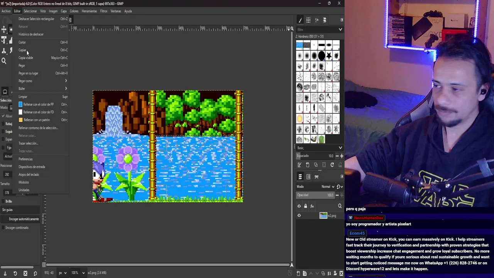Open the Seleccionar menu

coord(30,11)
